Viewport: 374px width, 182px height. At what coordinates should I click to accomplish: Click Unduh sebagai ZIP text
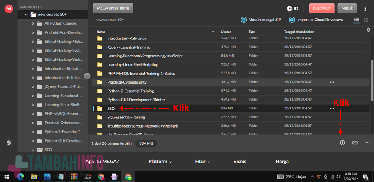tap(265, 20)
